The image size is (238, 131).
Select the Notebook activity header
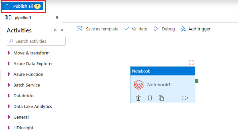click(x=162, y=71)
